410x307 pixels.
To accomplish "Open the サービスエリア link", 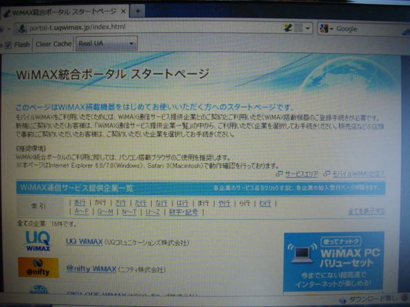I will tap(301, 174).
